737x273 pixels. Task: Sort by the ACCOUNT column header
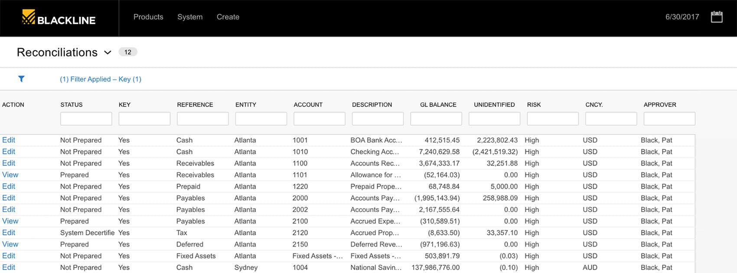click(x=308, y=105)
